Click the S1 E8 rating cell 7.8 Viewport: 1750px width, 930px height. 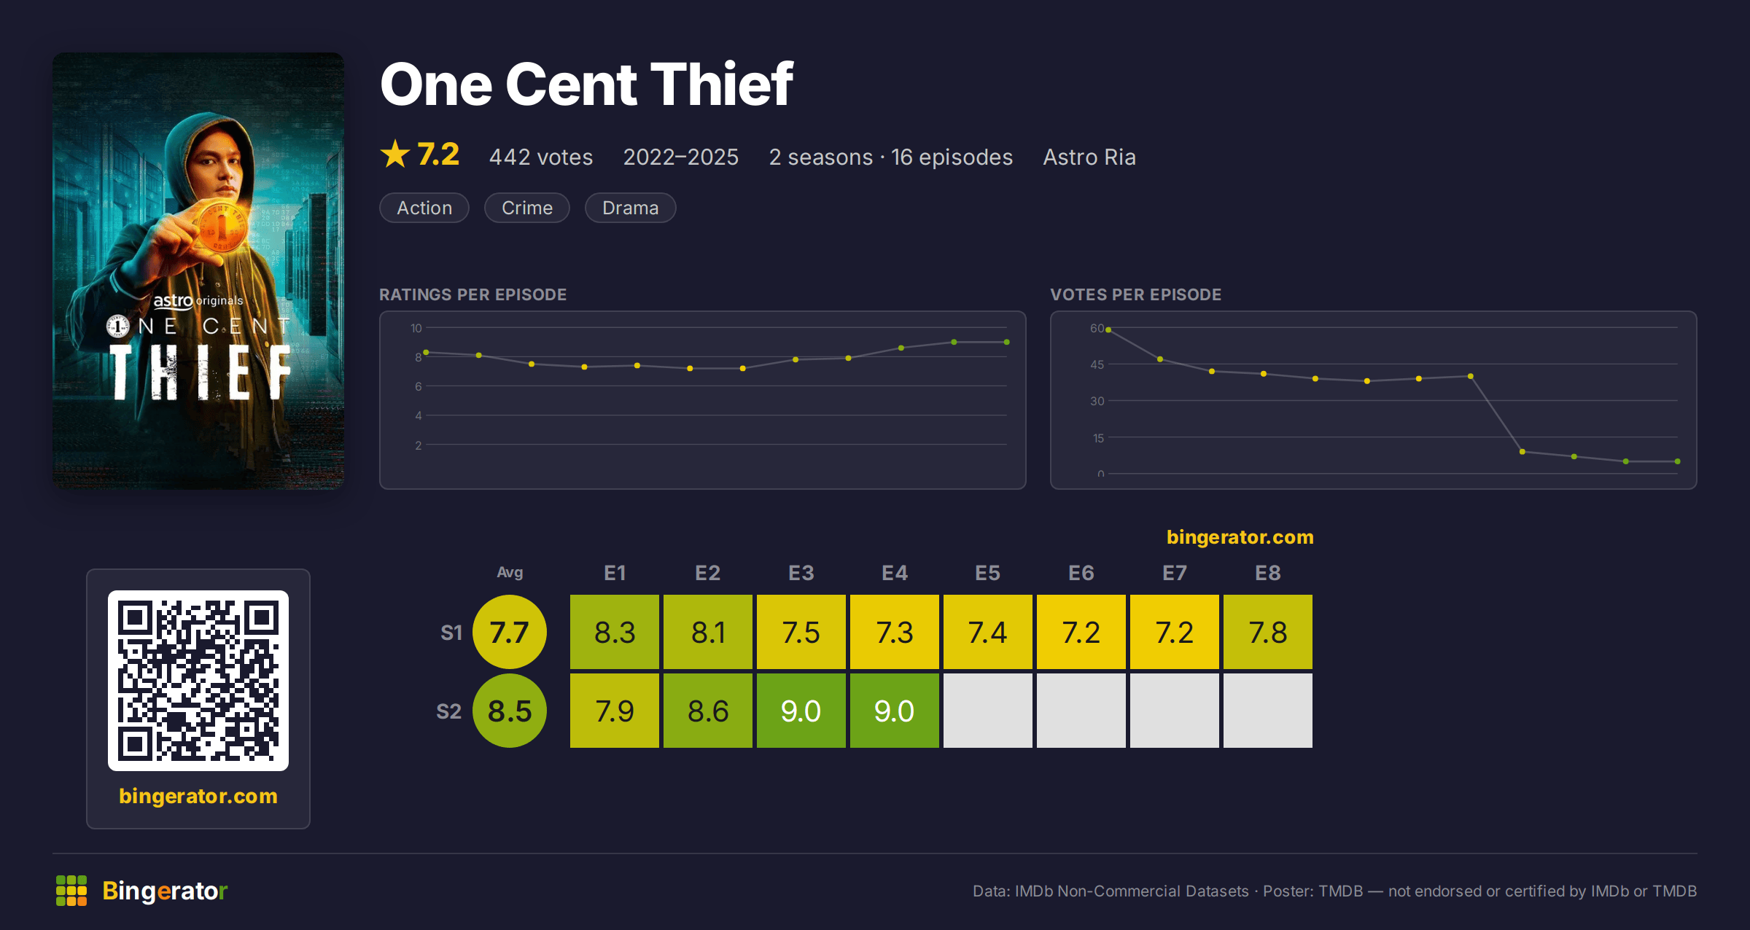[x=1268, y=632]
